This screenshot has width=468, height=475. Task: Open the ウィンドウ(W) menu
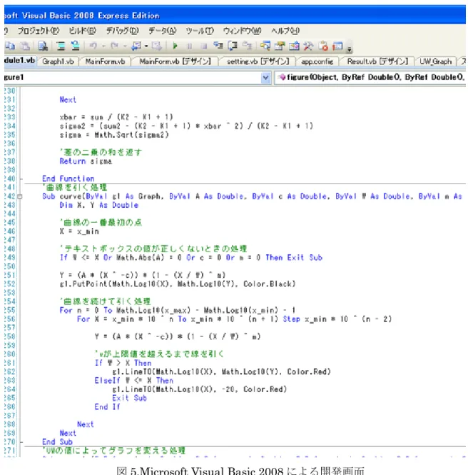pyautogui.click(x=242, y=31)
